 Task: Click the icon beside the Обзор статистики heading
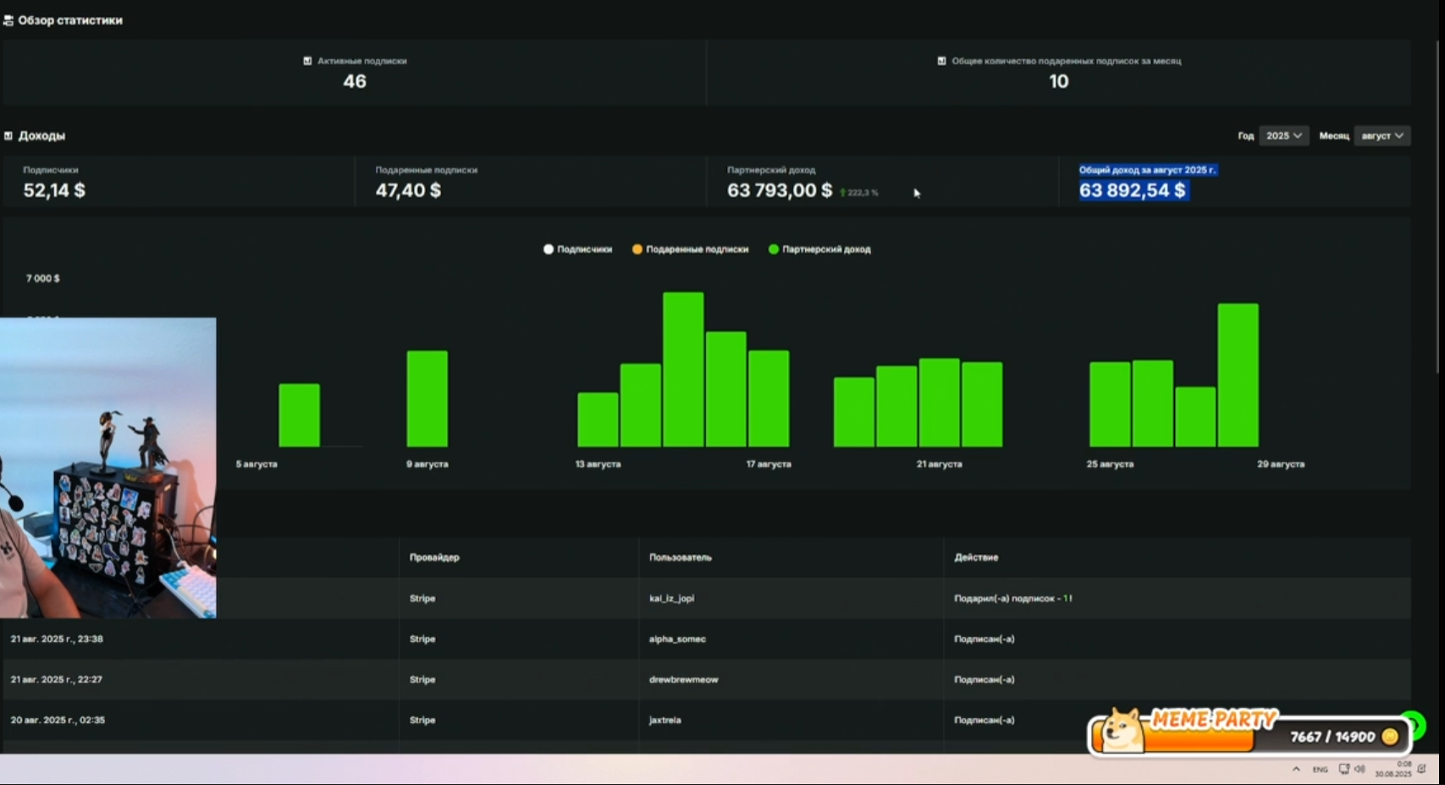click(x=8, y=20)
